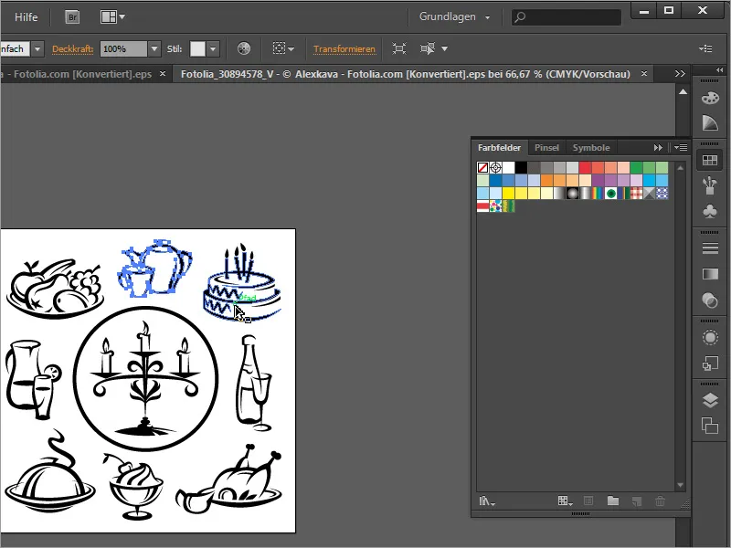This screenshot has width=731, height=548.
Task: Open the Farbfelder panel flyout menu
Action: (681, 148)
